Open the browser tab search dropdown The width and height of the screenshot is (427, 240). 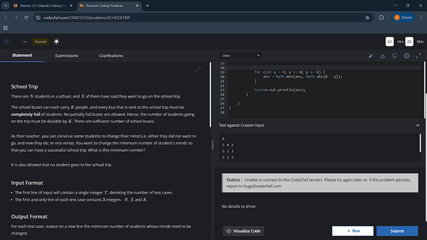click(x=6, y=6)
